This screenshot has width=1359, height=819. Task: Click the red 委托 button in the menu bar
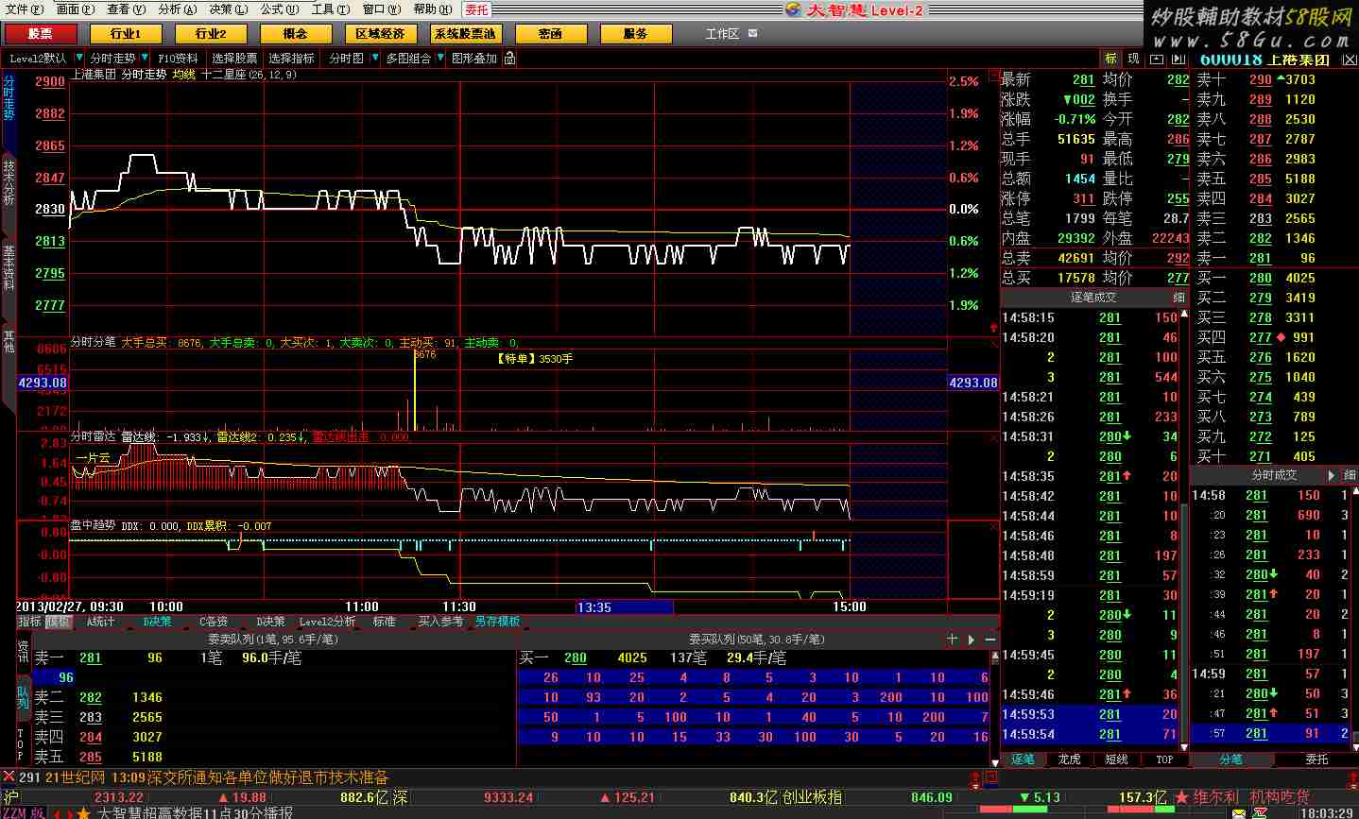[x=476, y=9]
